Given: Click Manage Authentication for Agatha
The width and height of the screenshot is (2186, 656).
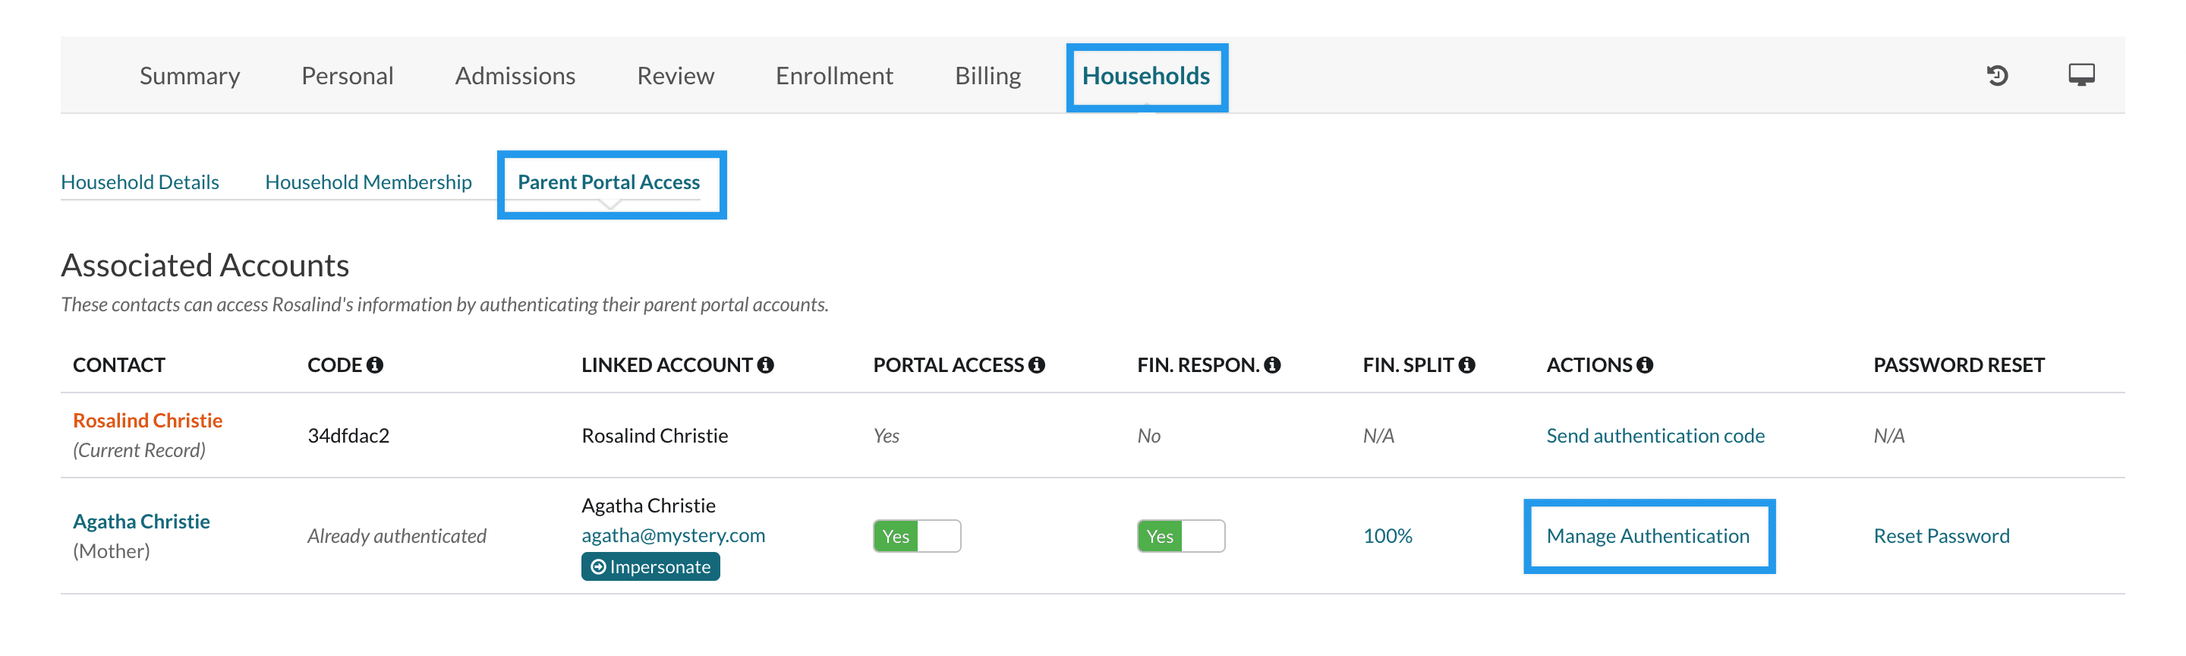Looking at the screenshot, I should 1647,536.
